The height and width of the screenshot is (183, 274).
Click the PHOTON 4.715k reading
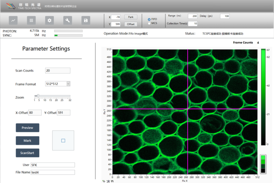35,31
